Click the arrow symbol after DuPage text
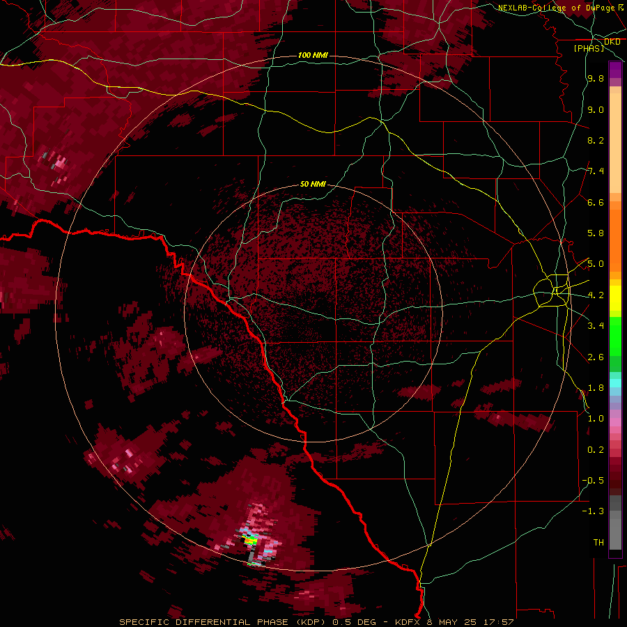 tap(621, 8)
